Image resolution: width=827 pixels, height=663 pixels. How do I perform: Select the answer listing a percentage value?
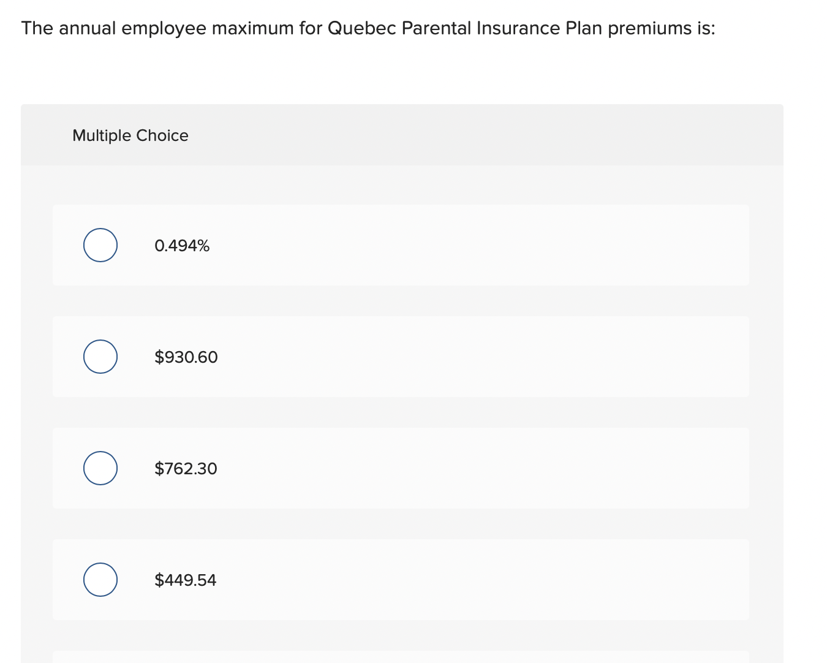pos(182,245)
